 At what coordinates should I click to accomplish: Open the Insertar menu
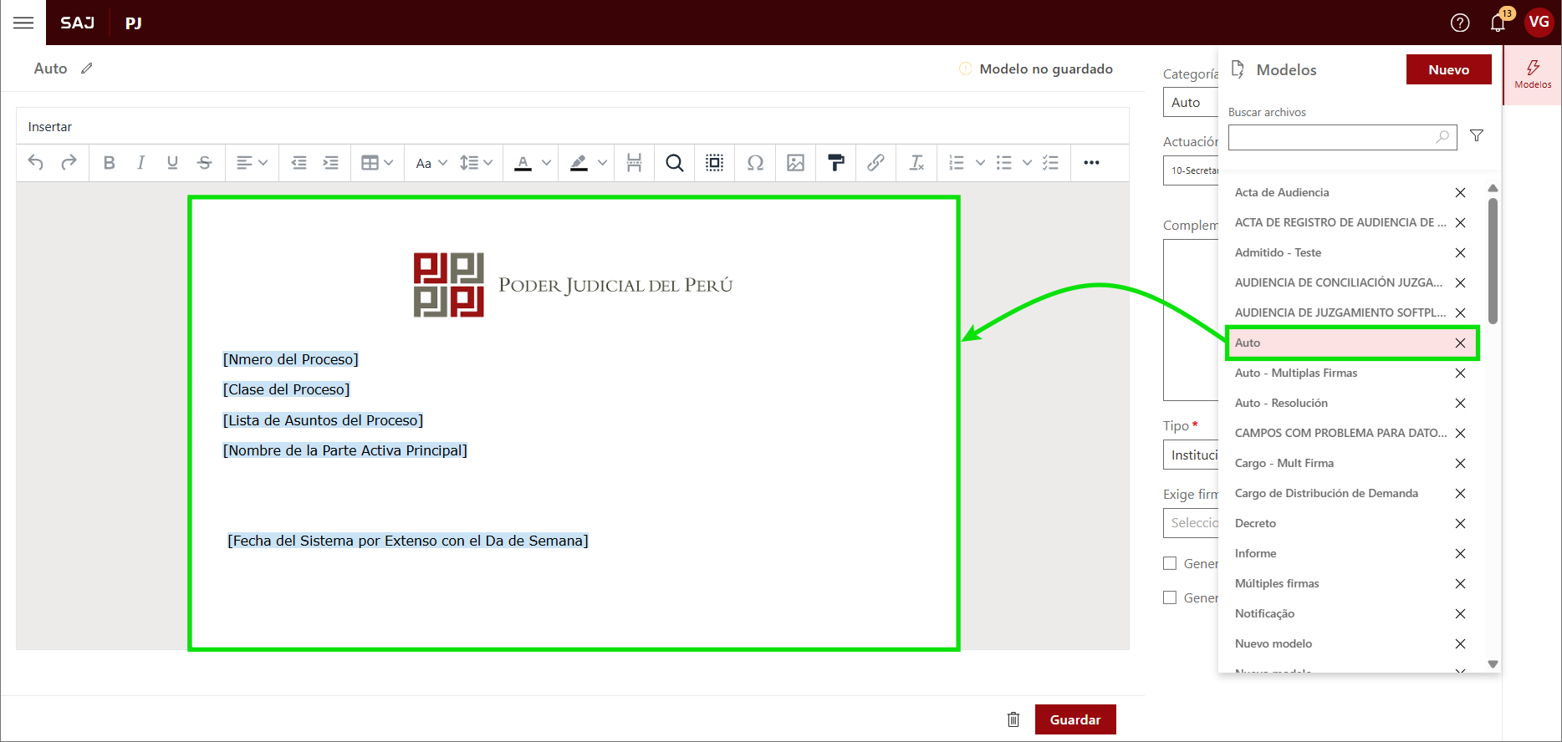pyautogui.click(x=50, y=127)
